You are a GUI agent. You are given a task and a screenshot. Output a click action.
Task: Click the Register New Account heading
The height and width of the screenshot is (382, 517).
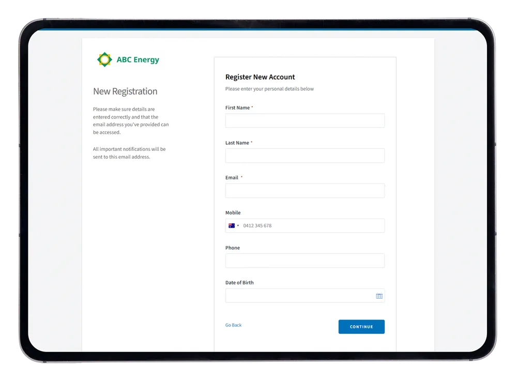click(260, 77)
